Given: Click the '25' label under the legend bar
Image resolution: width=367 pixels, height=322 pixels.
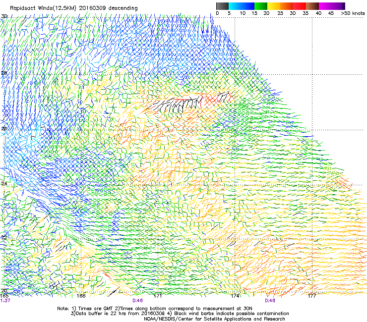Looking at the screenshot, I should tap(280, 13).
